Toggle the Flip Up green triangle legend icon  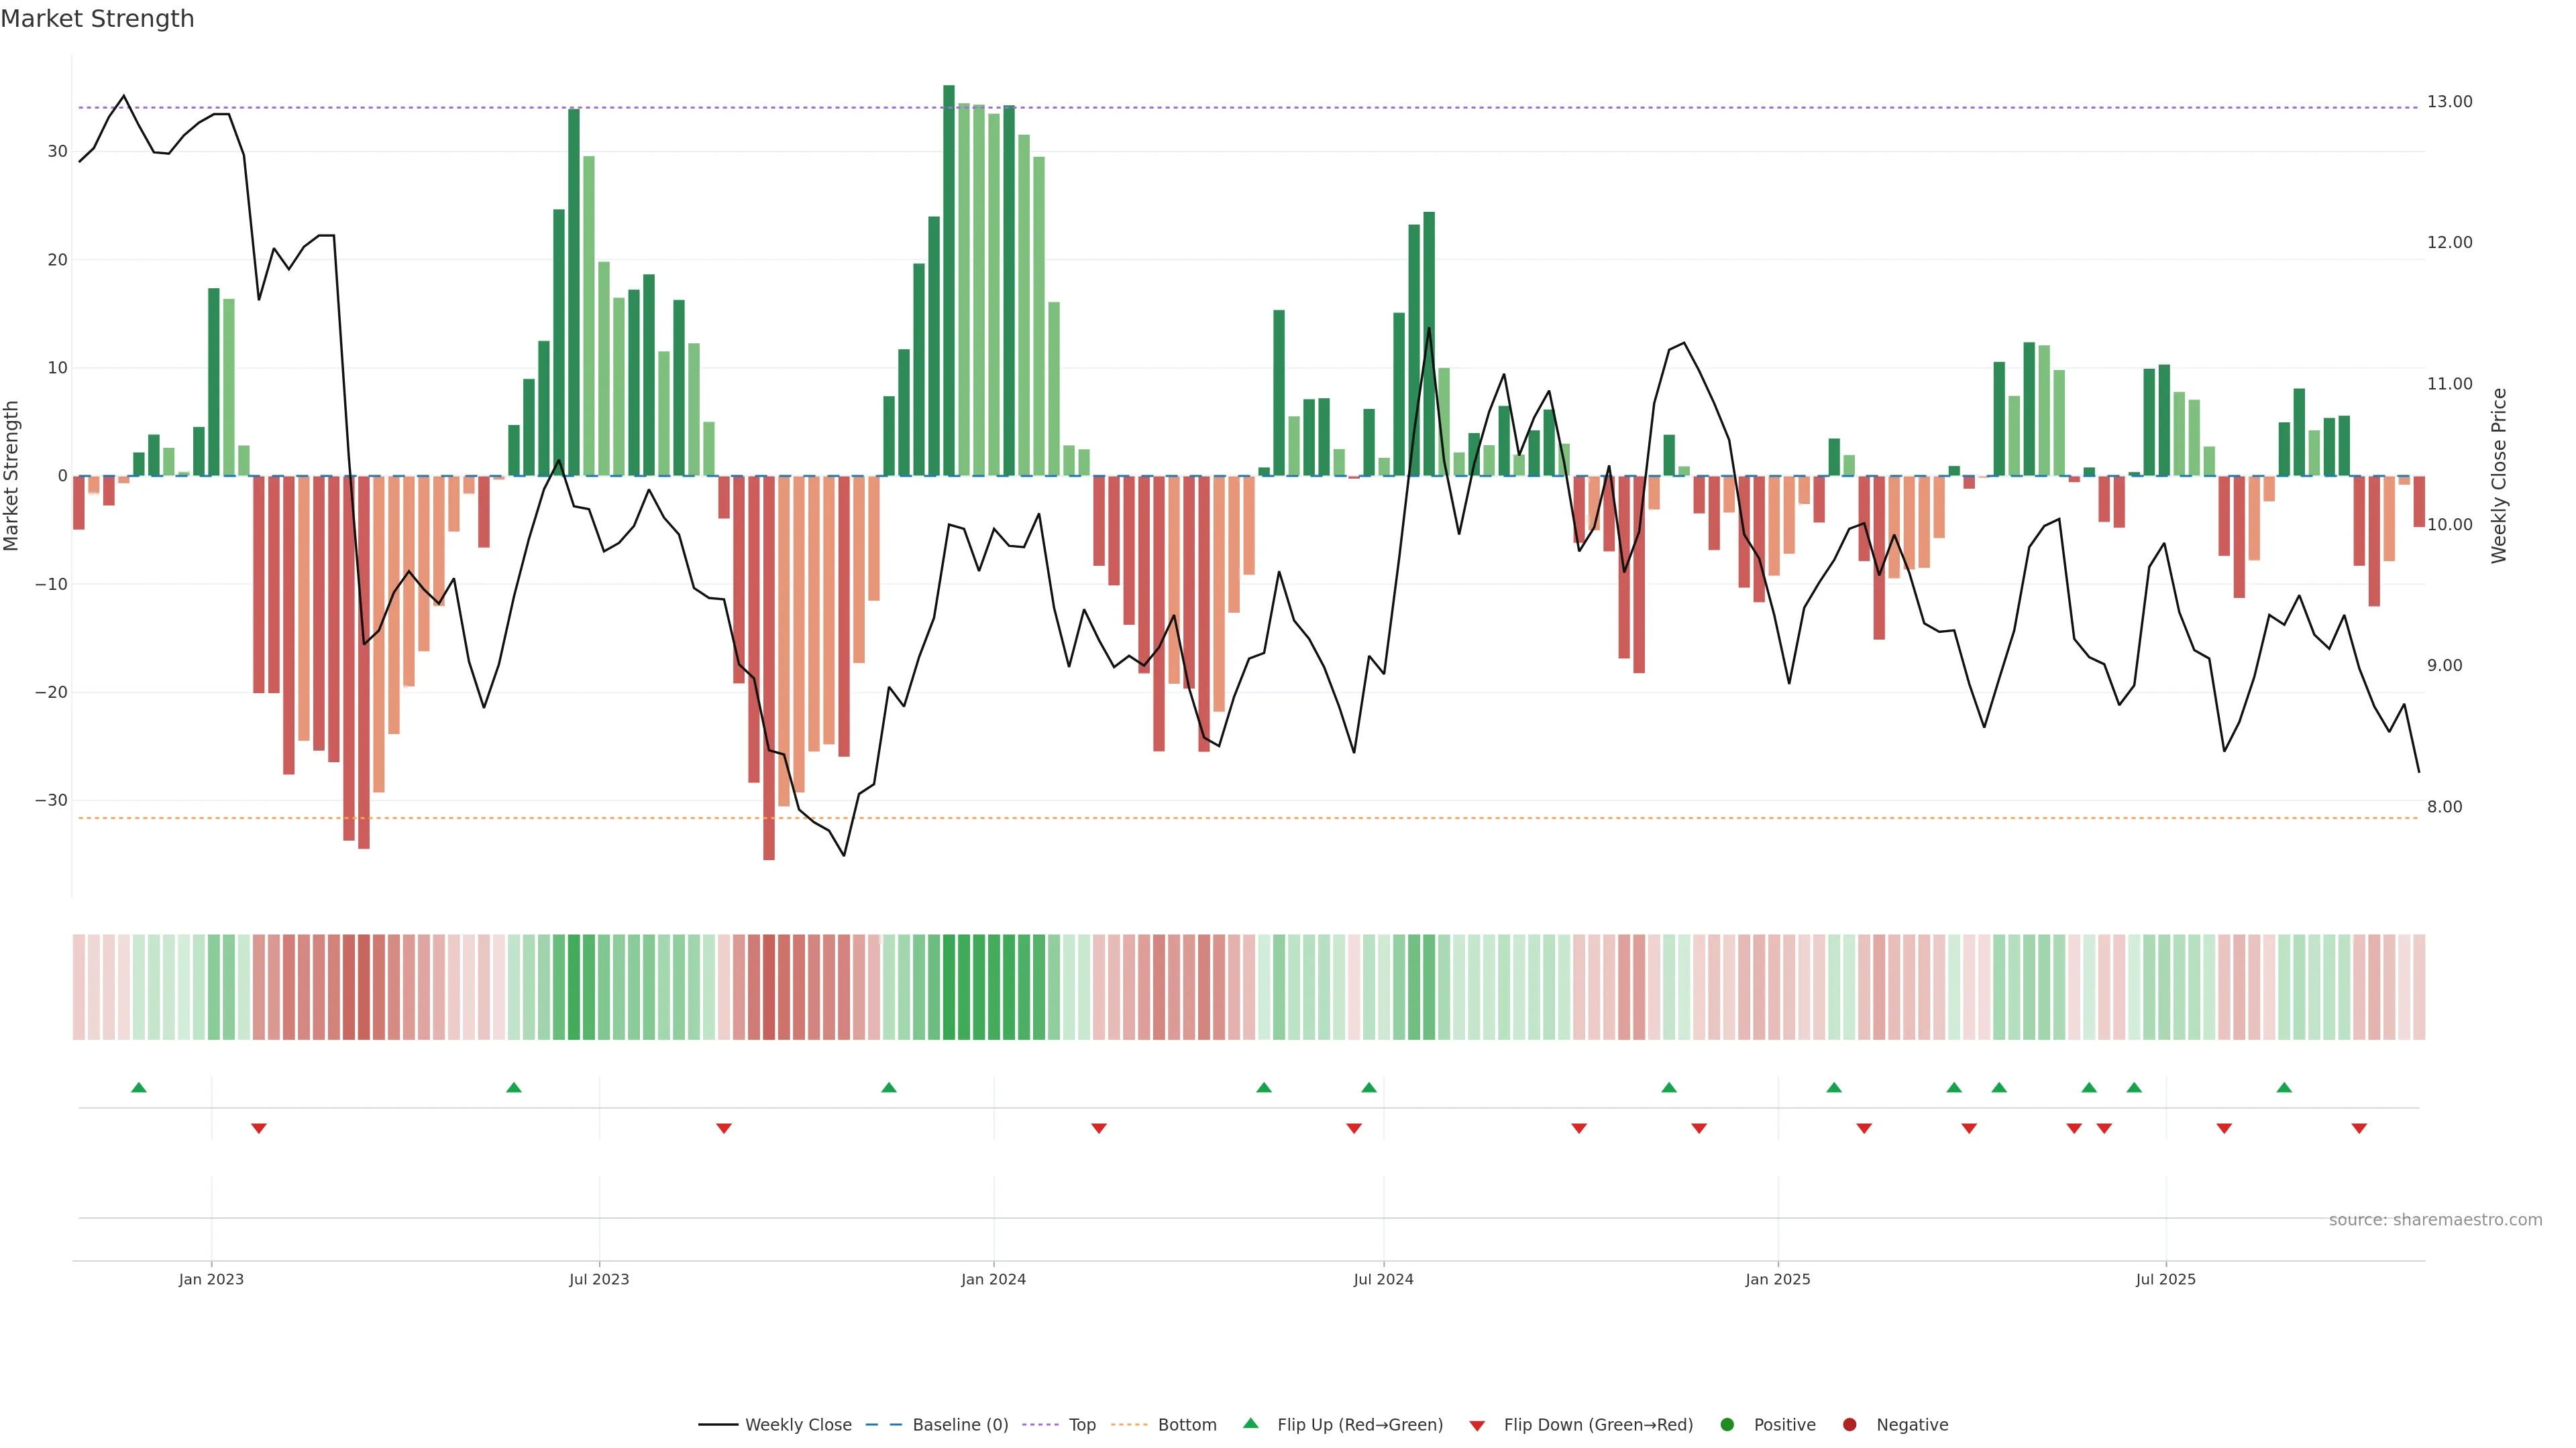pyautogui.click(x=1250, y=1423)
